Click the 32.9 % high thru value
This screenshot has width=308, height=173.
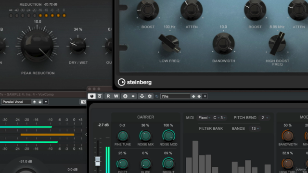[x=288, y=153]
